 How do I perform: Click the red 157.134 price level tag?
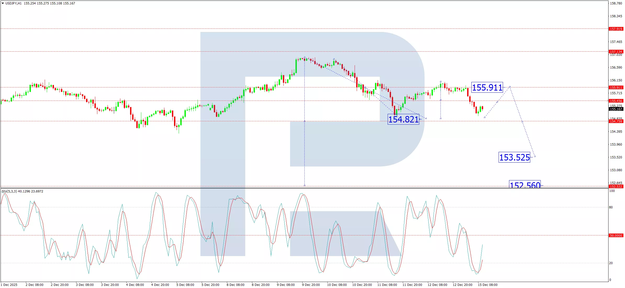tap(616, 52)
